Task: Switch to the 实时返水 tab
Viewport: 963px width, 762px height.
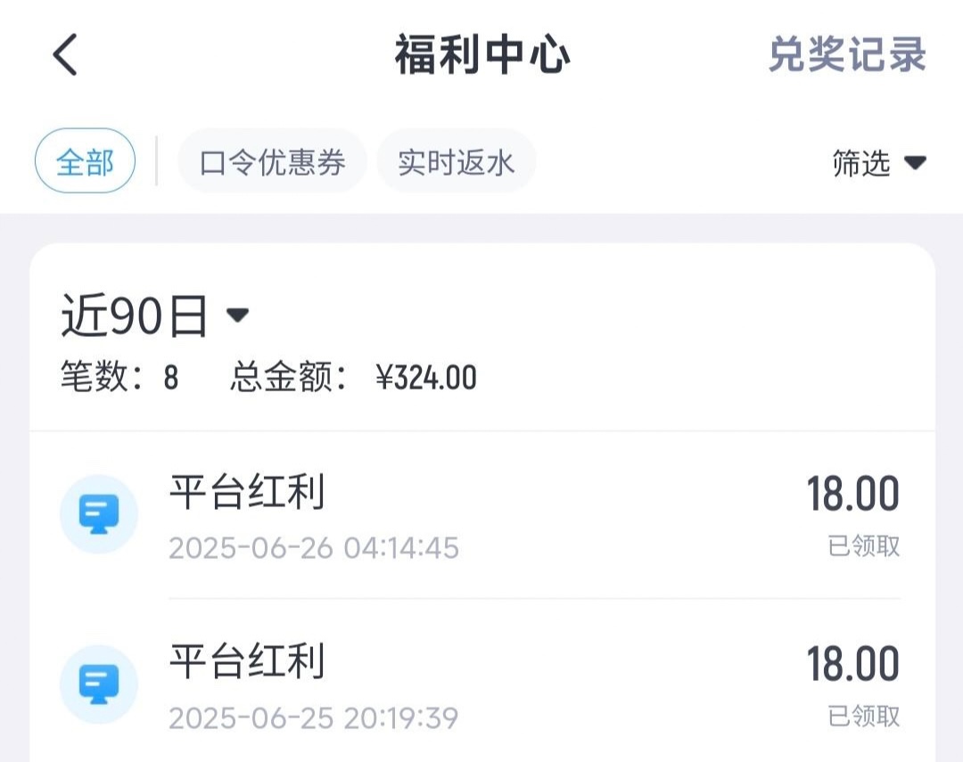Action: [x=456, y=162]
